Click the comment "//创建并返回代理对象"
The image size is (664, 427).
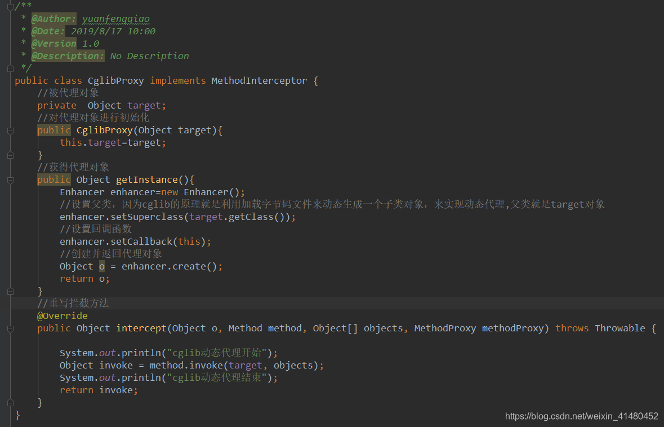tap(111, 254)
